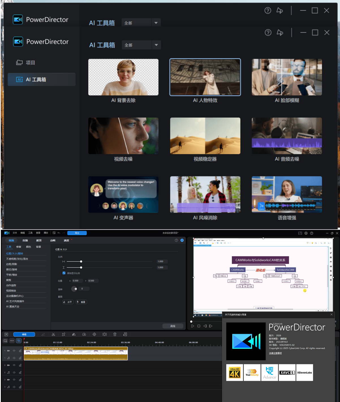Viewport: 340px width, 402px height.
Task: Step to previous frame in preview
Action: (x=205, y=326)
